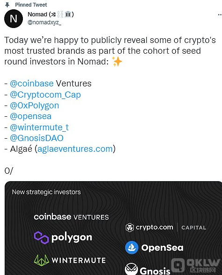Image resolution: width=222 pixels, height=275 pixels.
Task: Open the @opensea mention link
Action: [x=31, y=116]
